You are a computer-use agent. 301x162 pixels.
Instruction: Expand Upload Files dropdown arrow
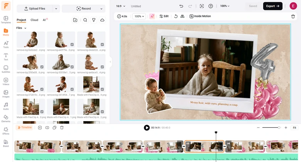click(x=56, y=8)
